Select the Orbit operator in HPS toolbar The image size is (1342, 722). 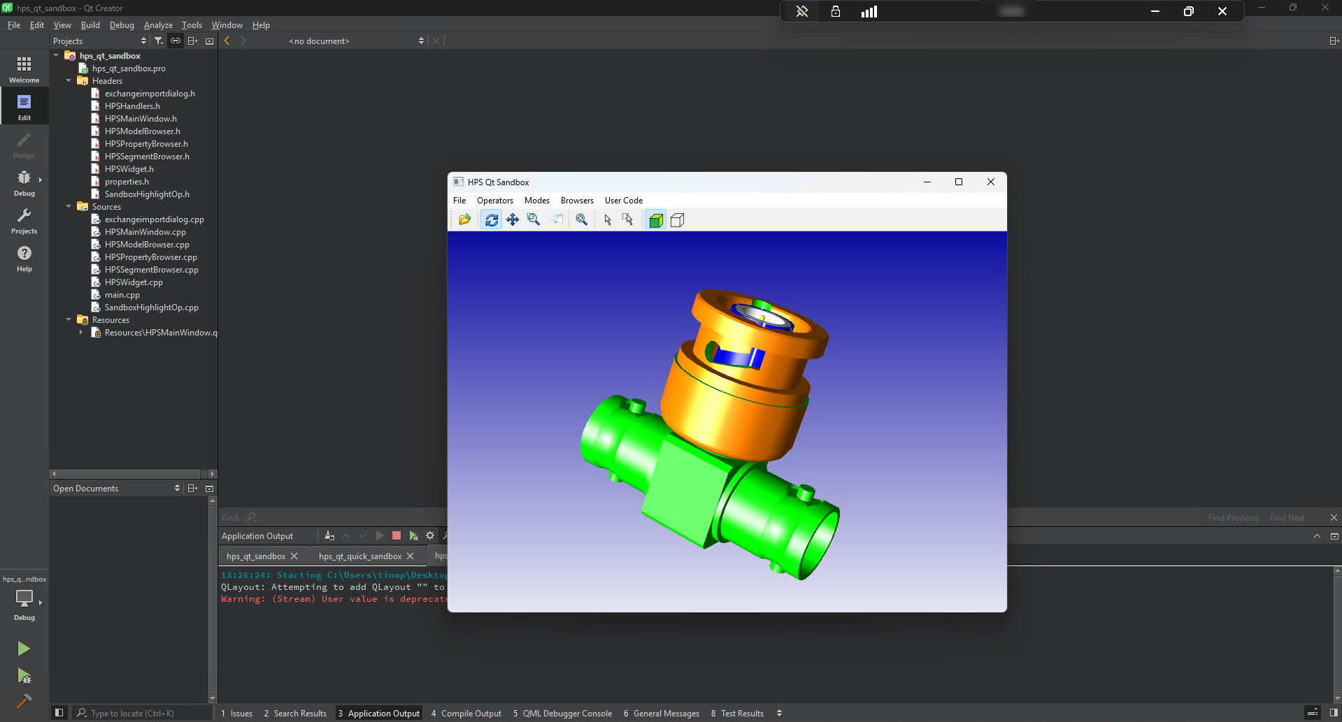492,220
